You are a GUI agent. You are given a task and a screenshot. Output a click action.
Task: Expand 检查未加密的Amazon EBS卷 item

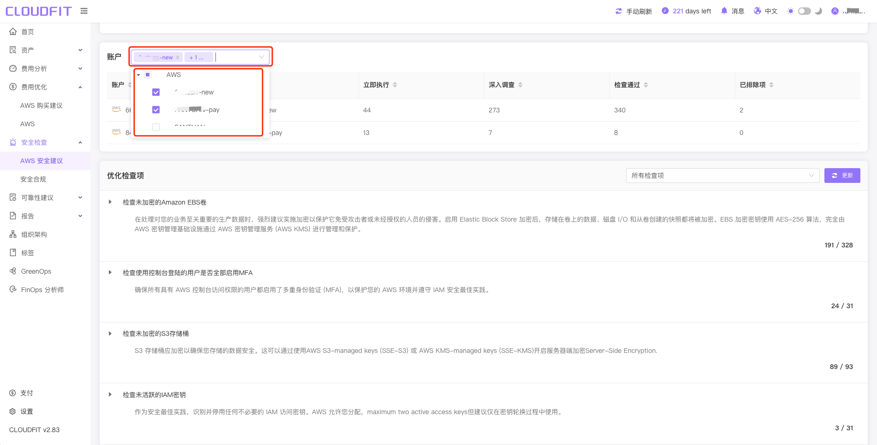tap(110, 202)
